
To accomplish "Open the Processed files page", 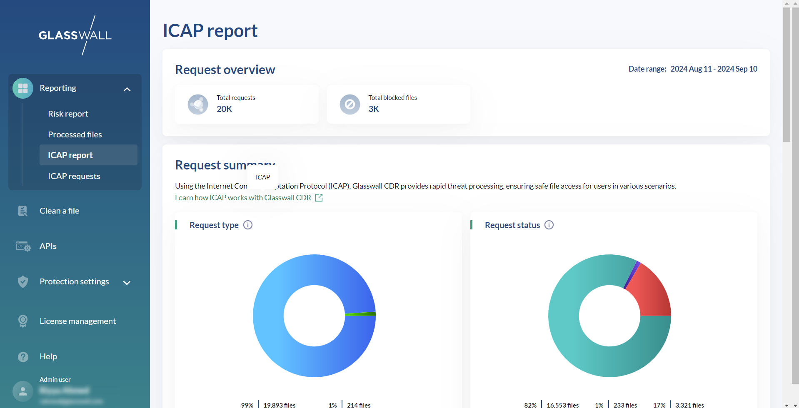I will (75, 134).
